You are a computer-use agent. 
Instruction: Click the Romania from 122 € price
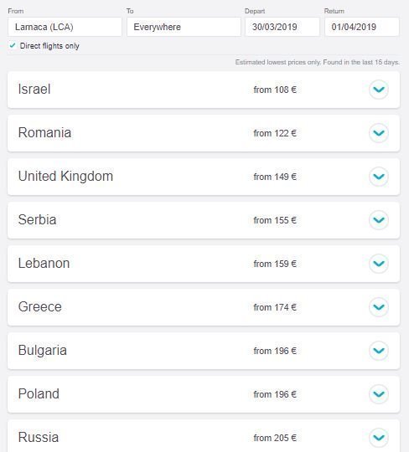275,133
